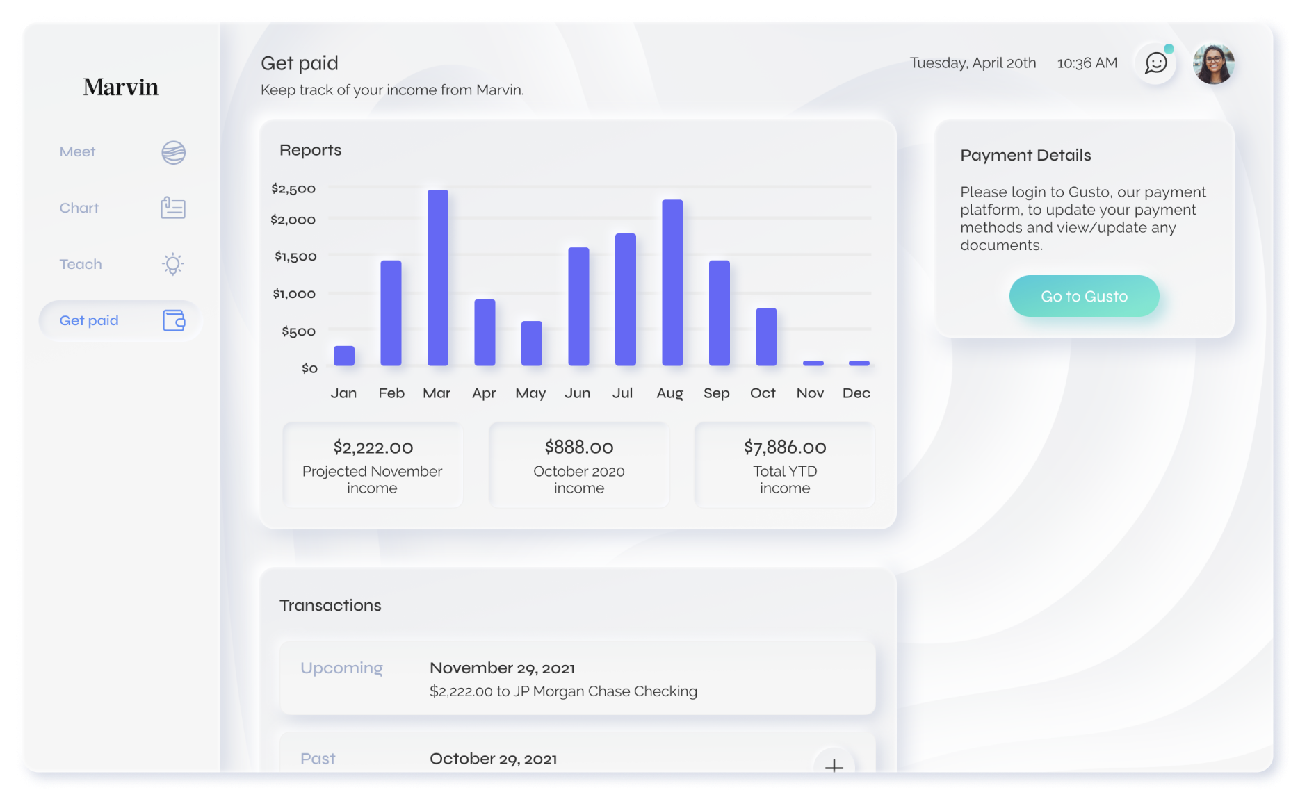Open the past October 29, 2021 transaction
Viewport: 1291px width, 790px height.
[x=578, y=752]
